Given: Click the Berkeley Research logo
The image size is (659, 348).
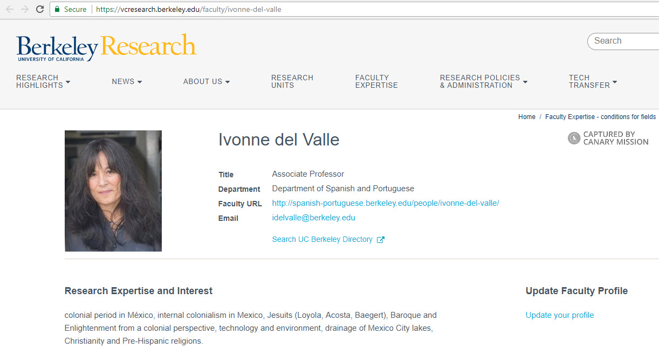Looking at the screenshot, I should coord(106,47).
